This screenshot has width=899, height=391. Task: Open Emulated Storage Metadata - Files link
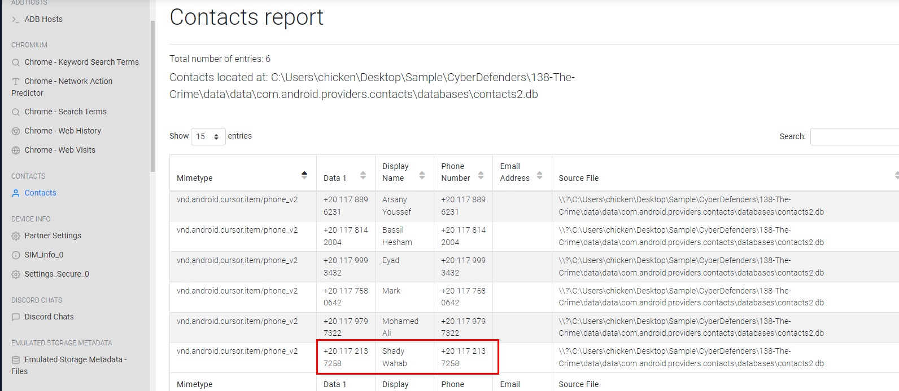click(69, 365)
